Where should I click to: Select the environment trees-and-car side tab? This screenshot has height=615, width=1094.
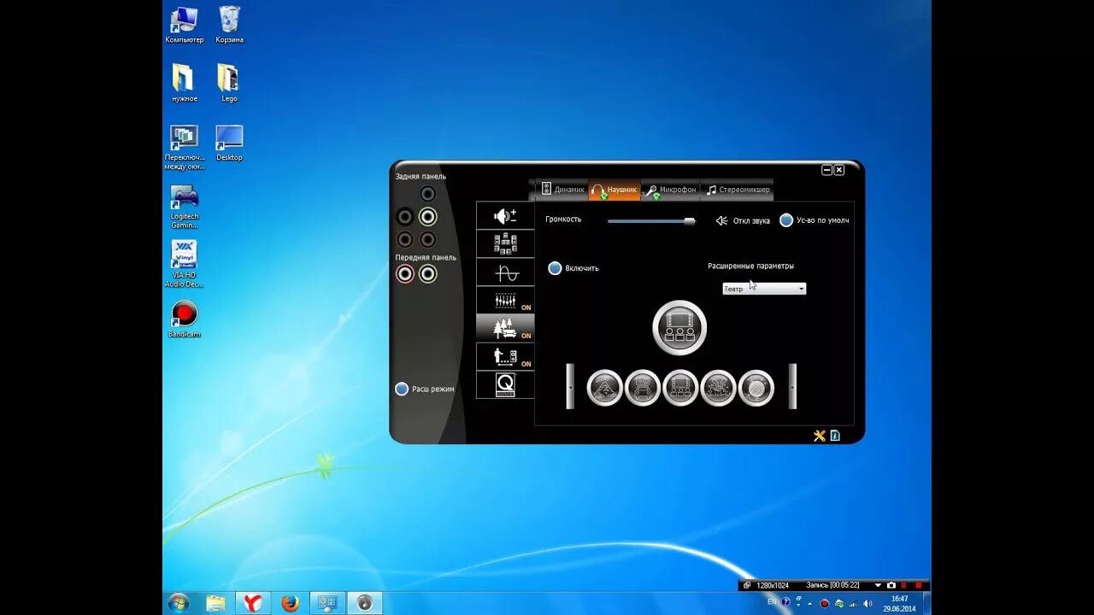[505, 328]
